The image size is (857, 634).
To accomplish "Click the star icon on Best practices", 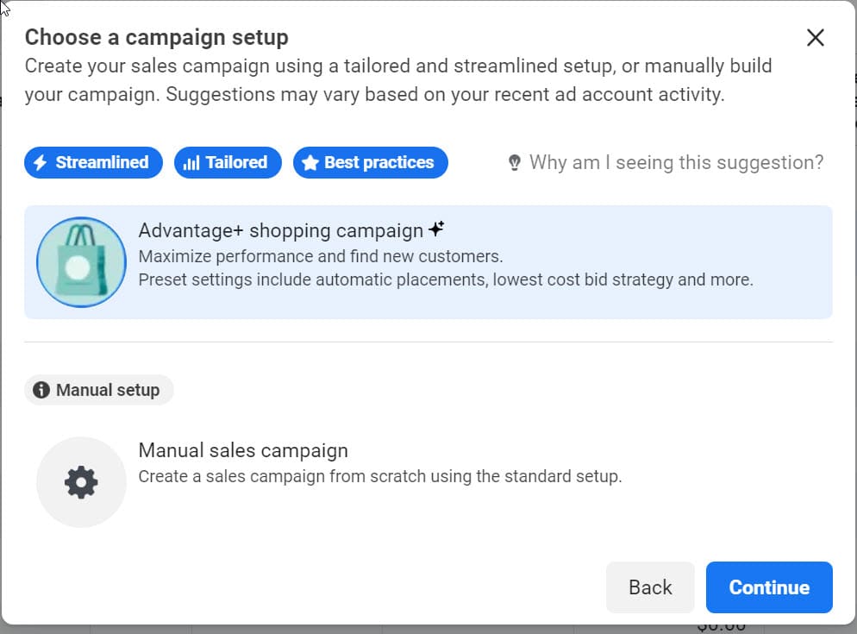I will [x=310, y=163].
